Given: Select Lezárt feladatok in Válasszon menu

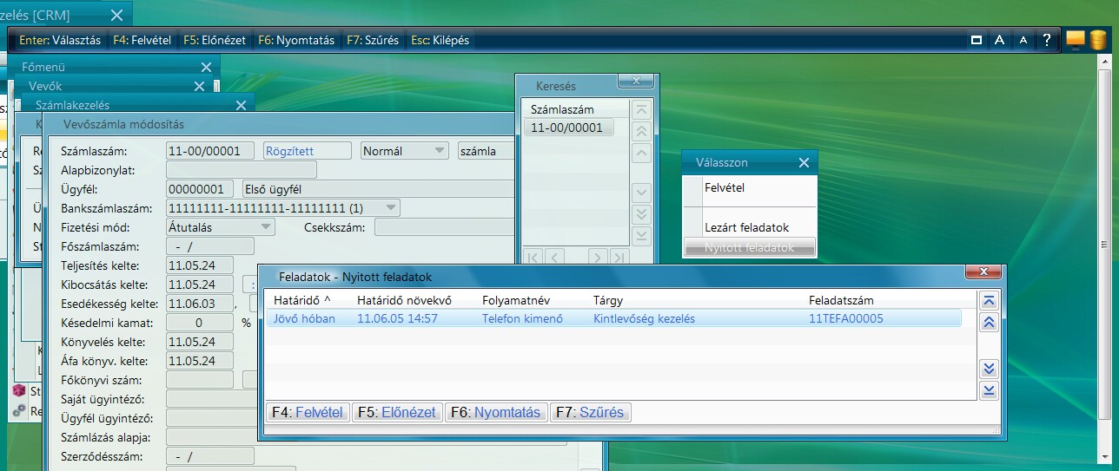Looking at the screenshot, I should point(746,227).
